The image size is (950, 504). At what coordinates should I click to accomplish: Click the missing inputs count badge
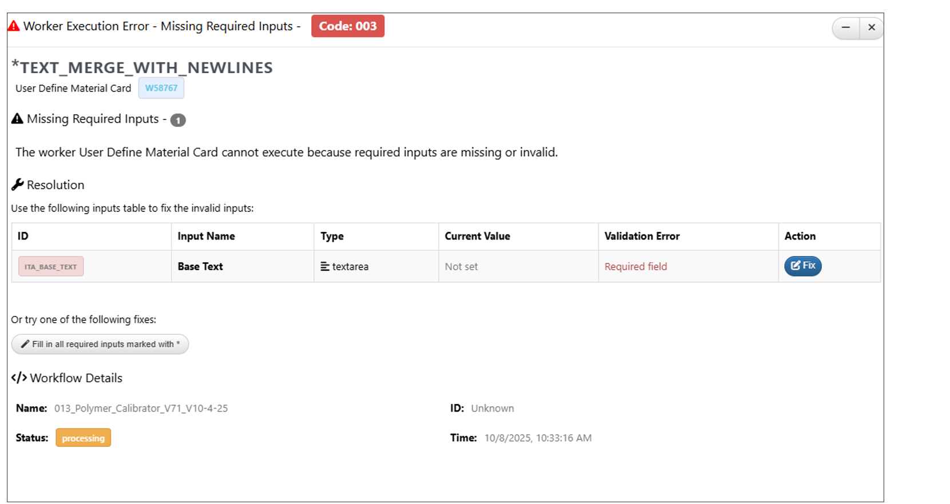coord(178,120)
